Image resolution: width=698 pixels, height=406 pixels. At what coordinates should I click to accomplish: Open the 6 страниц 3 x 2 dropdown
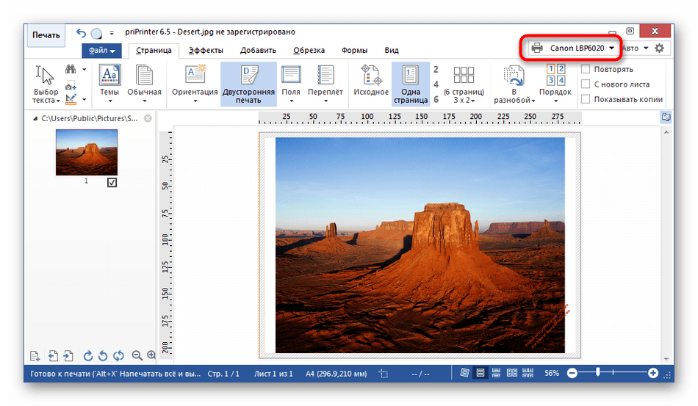point(464,84)
